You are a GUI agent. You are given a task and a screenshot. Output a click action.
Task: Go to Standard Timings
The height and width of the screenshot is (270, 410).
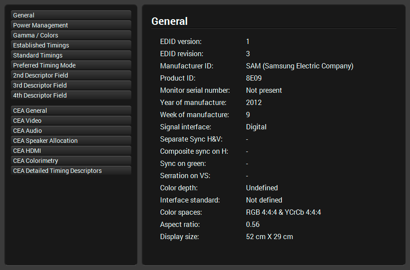click(x=71, y=55)
